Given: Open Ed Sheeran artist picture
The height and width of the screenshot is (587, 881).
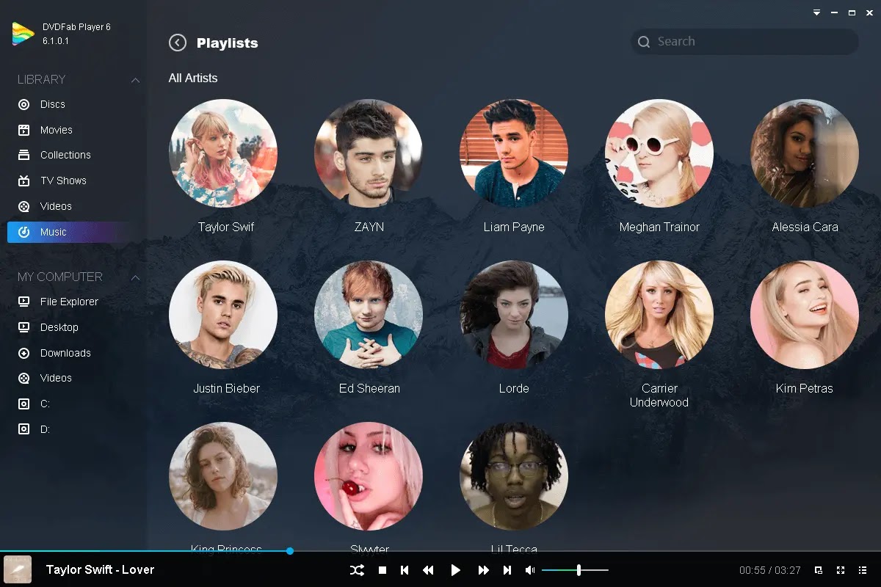Looking at the screenshot, I should point(369,315).
